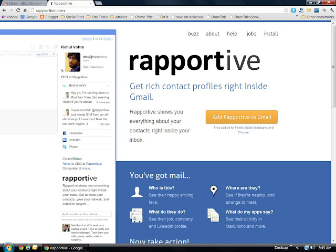This screenshot has height=252, width=336.
Task: Bookmark page with the star icon
Action: pos(286,10)
